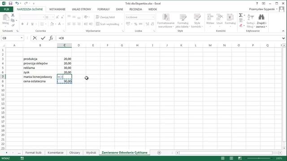Open the Formatuj cells icon
Screen dimensions: 287x161
230,17
